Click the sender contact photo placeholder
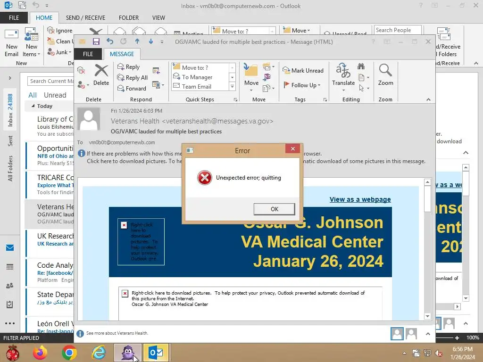The image size is (483, 362). (89, 119)
